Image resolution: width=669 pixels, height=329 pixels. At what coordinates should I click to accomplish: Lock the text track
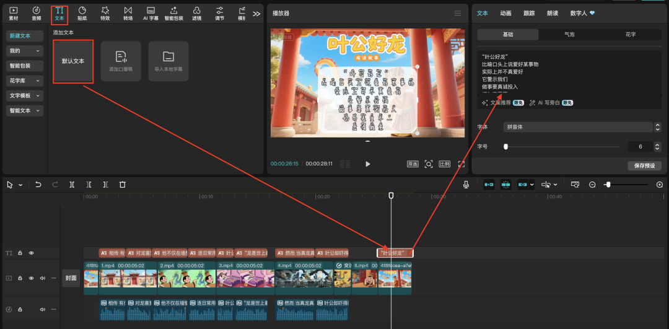20,253
